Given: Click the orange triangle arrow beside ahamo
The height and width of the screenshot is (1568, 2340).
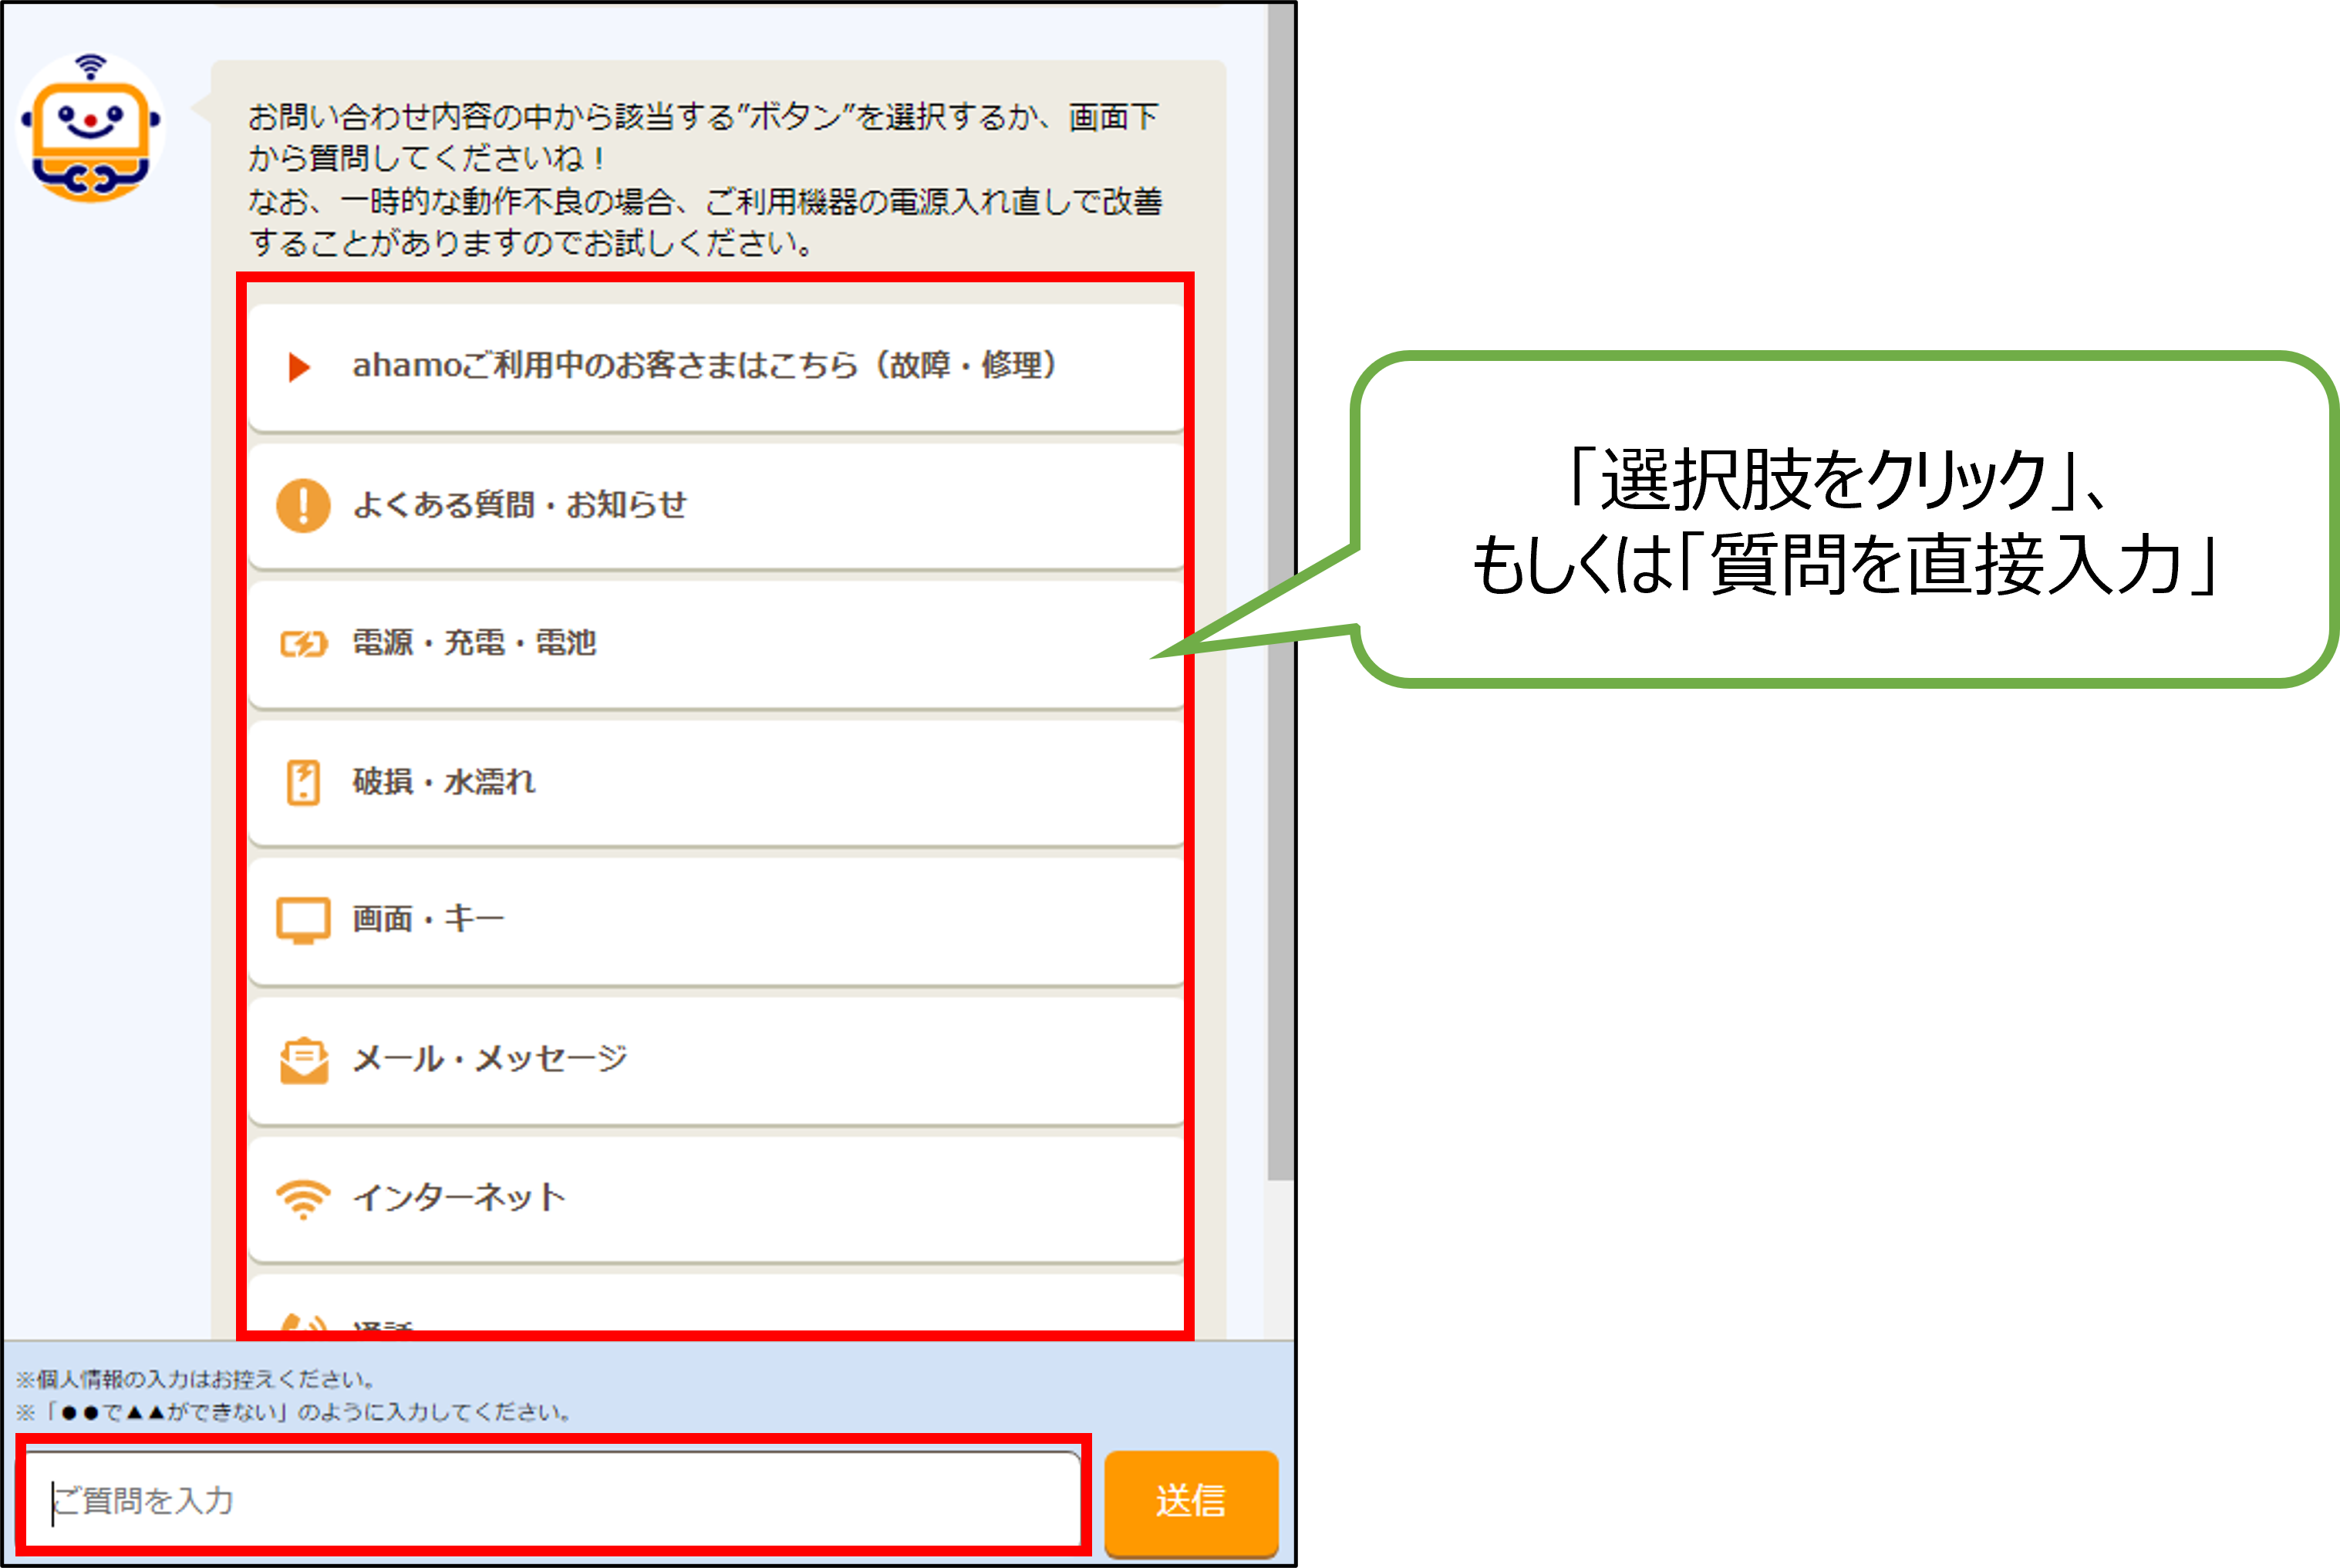Looking at the screenshot, I should (x=298, y=367).
